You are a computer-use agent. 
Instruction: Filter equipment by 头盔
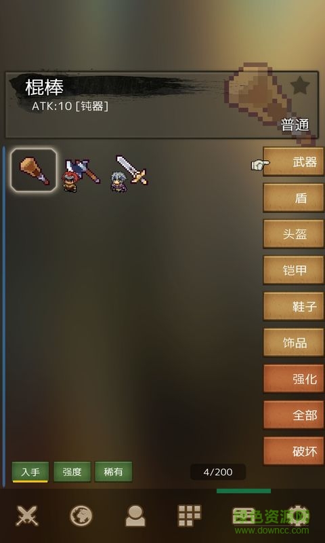[294, 234]
